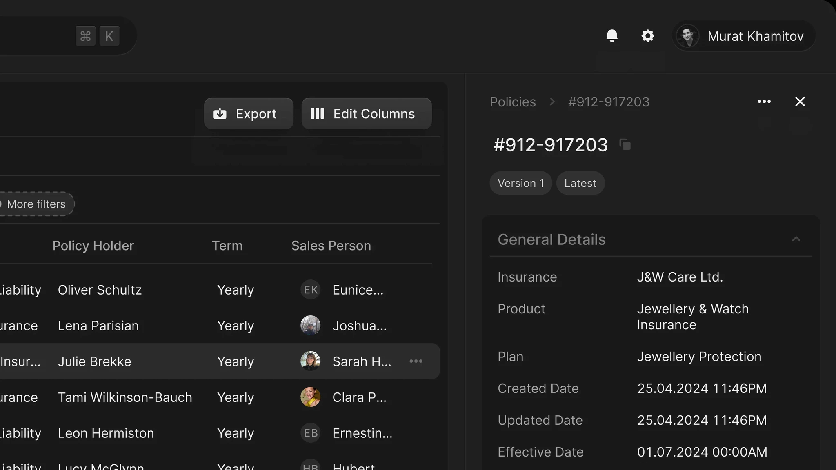
Task: Export the policies table
Action: click(248, 114)
